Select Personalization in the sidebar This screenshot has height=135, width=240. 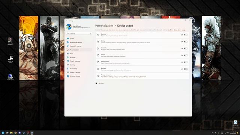point(79,50)
